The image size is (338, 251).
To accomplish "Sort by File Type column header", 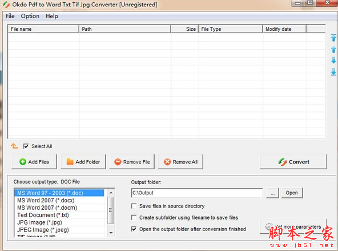I will (230, 29).
